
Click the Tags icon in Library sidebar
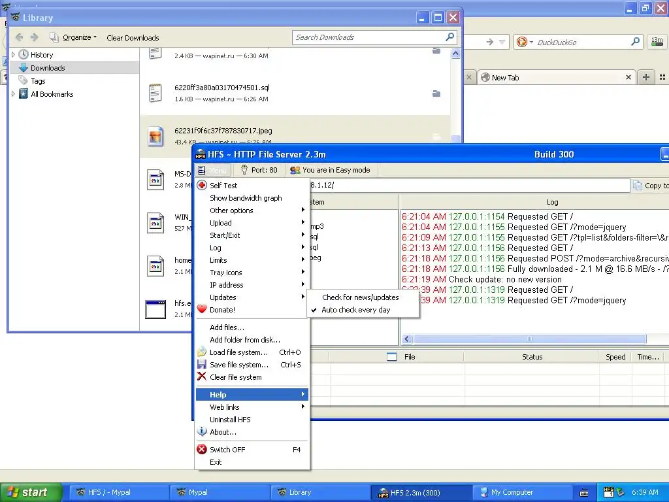[x=23, y=80]
